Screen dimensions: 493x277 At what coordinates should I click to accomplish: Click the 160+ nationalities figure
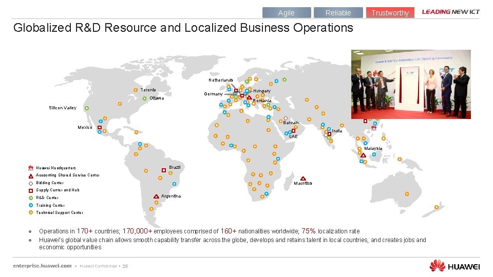(x=228, y=231)
